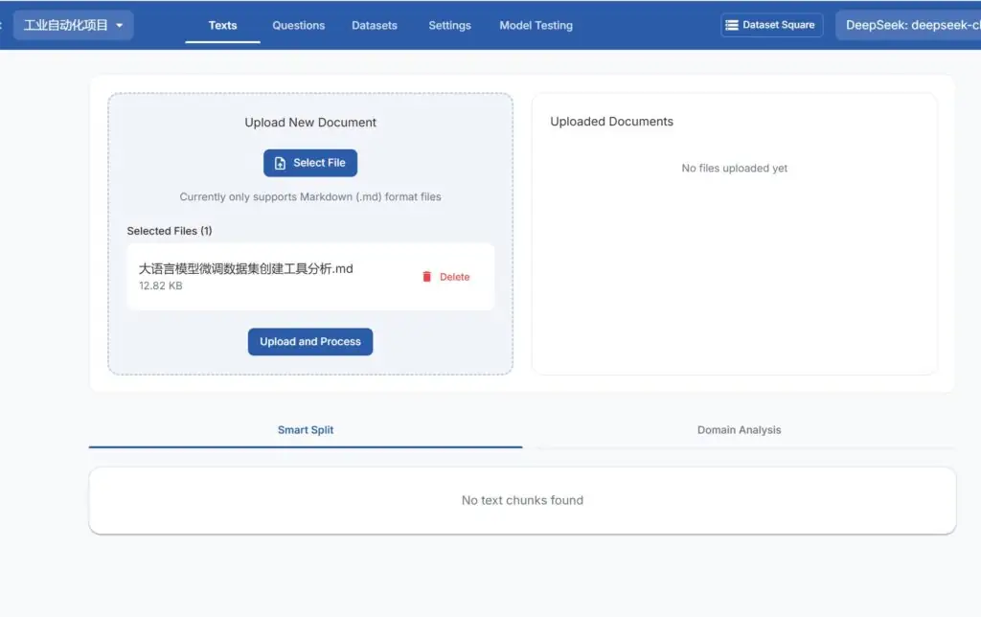Viewport: 981px width, 617px height.
Task: Navigate to the Model Testing tab
Action: pyautogui.click(x=536, y=25)
